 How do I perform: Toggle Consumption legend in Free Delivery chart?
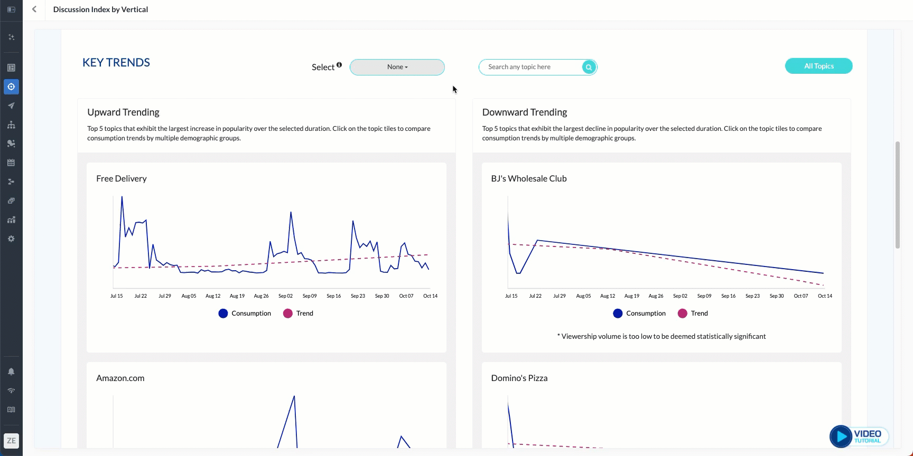pyautogui.click(x=245, y=313)
